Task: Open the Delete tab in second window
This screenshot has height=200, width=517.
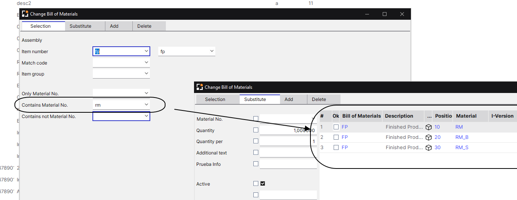Action: (x=319, y=99)
